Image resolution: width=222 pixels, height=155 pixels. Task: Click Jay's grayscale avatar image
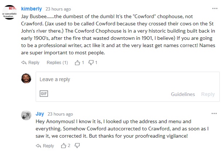pos(26,115)
